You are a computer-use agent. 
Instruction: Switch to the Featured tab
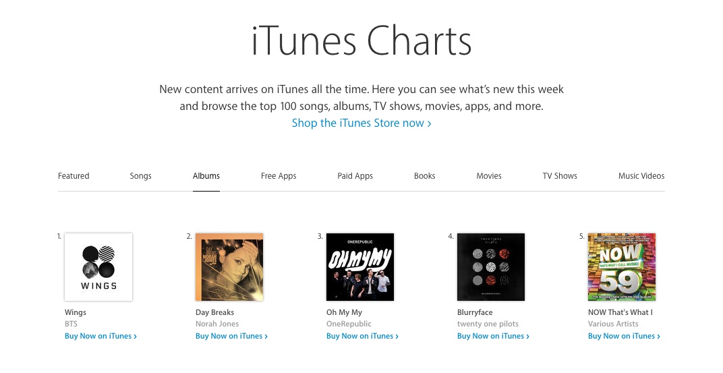coord(74,176)
